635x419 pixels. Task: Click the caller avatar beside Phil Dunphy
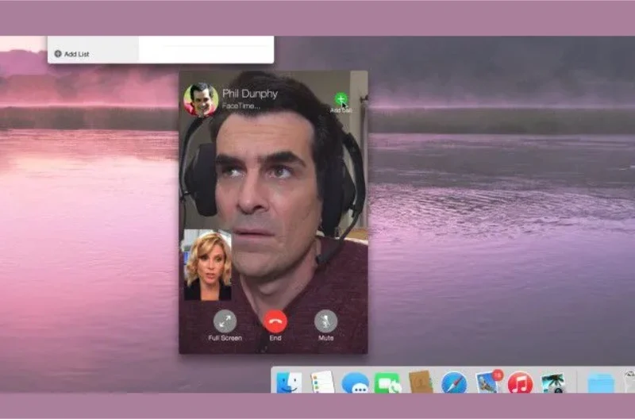[x=201, y=100]
